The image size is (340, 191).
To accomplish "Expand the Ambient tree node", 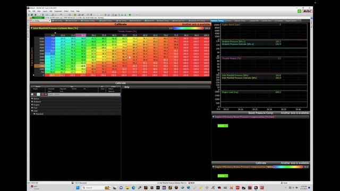I will point(32,101).
